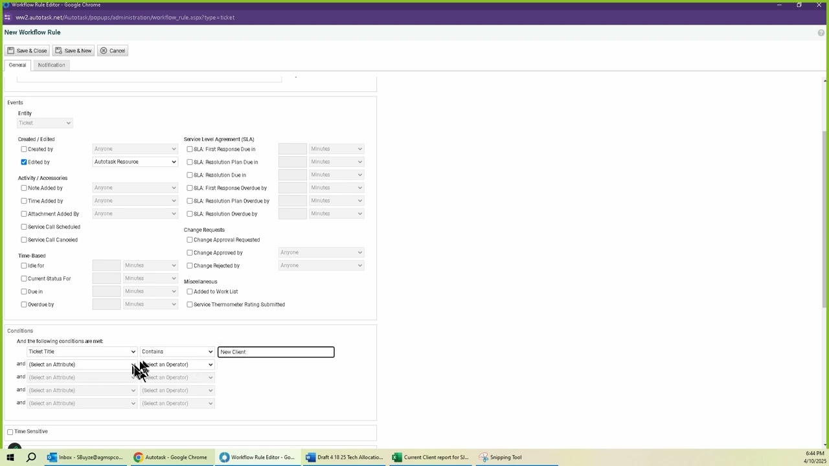The width and height of the screenshot is (829, 466).
Task: Enable Added to Work List checkbox
Action: (190, 291)
